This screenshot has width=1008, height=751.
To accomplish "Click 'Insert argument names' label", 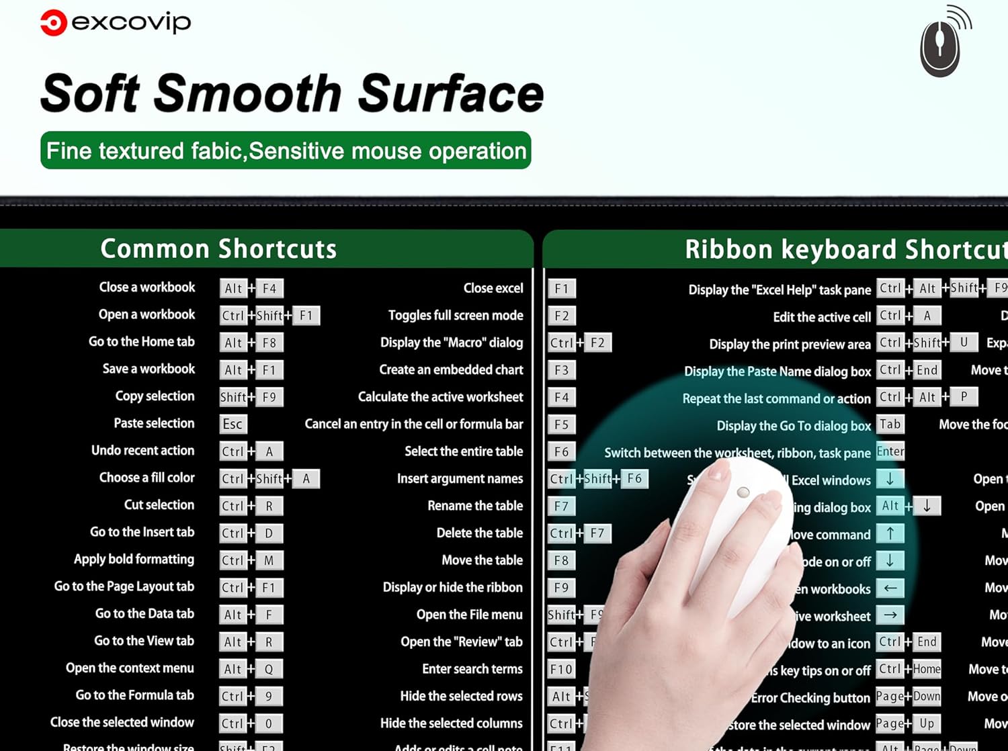I will (x=460, y=479).
